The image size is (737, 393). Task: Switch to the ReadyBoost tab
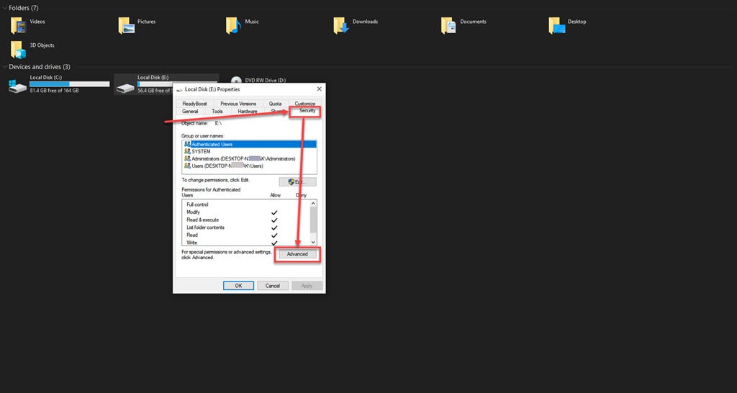pos(194,104)
